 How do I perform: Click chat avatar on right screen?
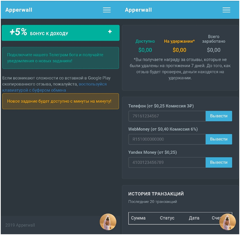pos(227,222)
